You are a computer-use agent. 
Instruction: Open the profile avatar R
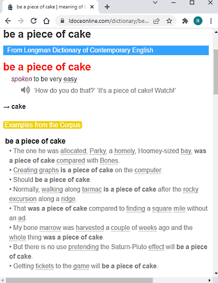(198, 21)
